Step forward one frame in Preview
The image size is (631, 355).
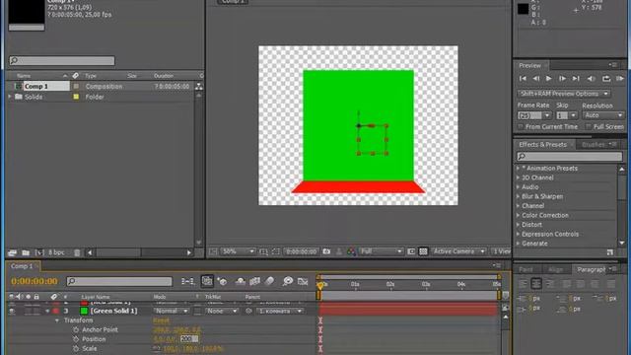[x=562, y=79]
